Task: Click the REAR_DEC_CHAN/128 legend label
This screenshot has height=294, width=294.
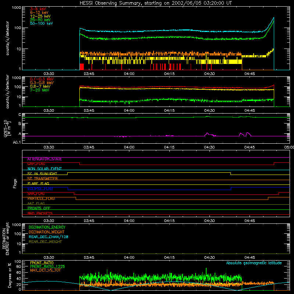Action: pos(49,237)
